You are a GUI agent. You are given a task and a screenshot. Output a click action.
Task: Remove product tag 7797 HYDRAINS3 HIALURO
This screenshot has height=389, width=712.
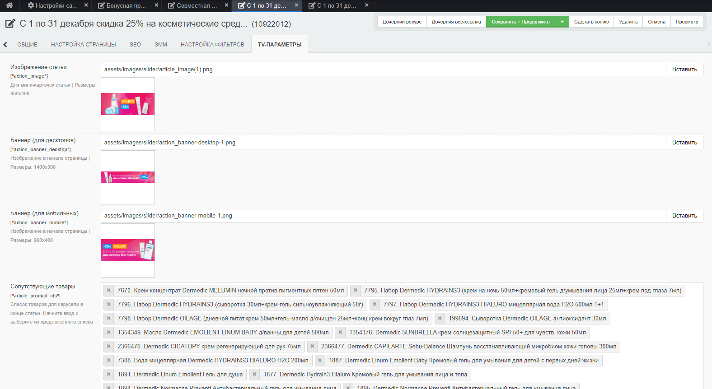(x=375, y=305)
